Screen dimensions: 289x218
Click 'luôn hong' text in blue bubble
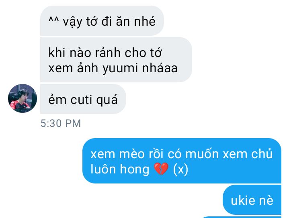[x=120, y=169]
